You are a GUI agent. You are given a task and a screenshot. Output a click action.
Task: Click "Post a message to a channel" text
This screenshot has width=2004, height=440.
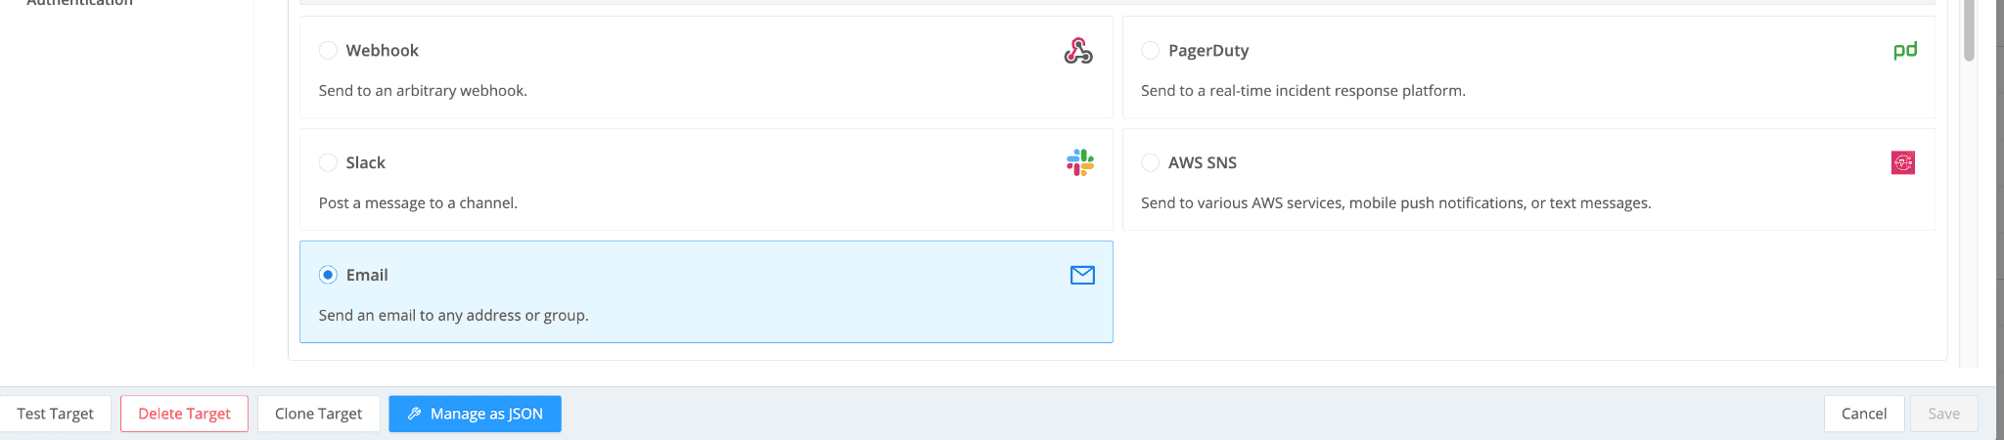point(418,202)
